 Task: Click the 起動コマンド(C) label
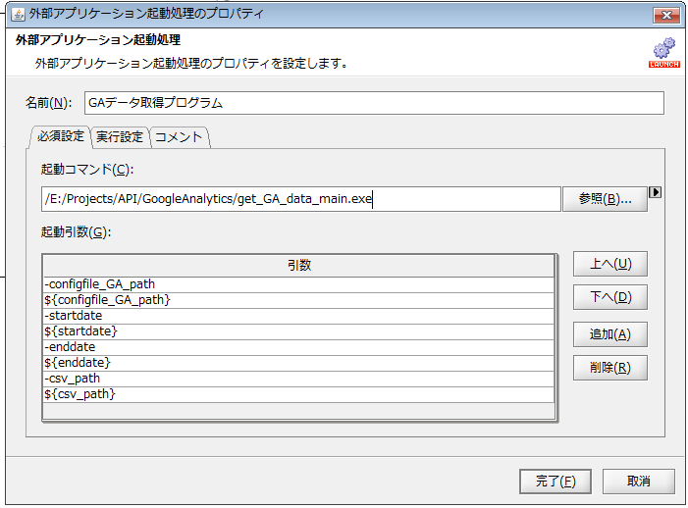[x=87, y=170]
